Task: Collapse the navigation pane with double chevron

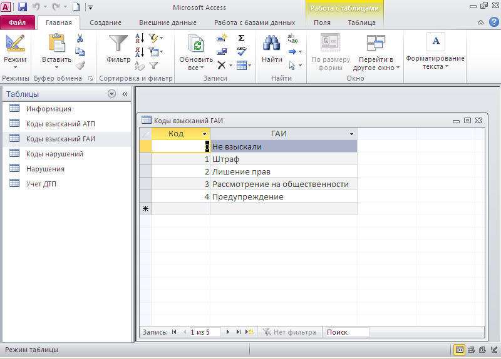Action: pyautogui.click(x=125, y=94)
